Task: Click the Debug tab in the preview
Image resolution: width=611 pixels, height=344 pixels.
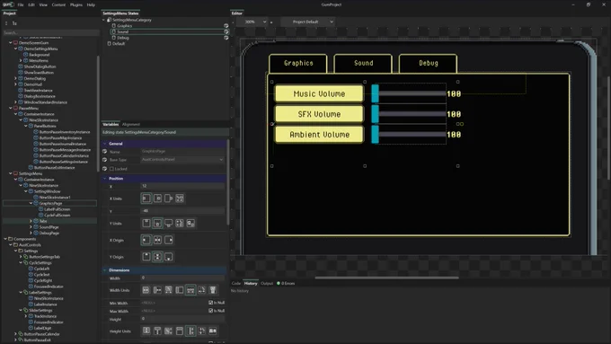Action: [428, 63]
